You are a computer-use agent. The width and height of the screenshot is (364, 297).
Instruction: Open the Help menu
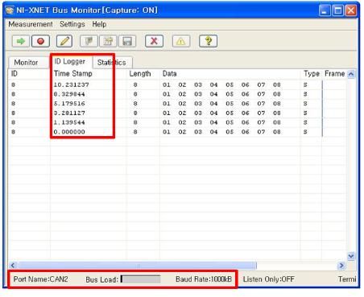click(x=99, y=24)
